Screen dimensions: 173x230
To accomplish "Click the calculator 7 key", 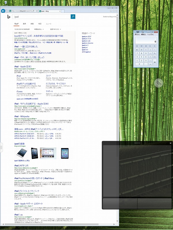I will (x=137, y=53).
